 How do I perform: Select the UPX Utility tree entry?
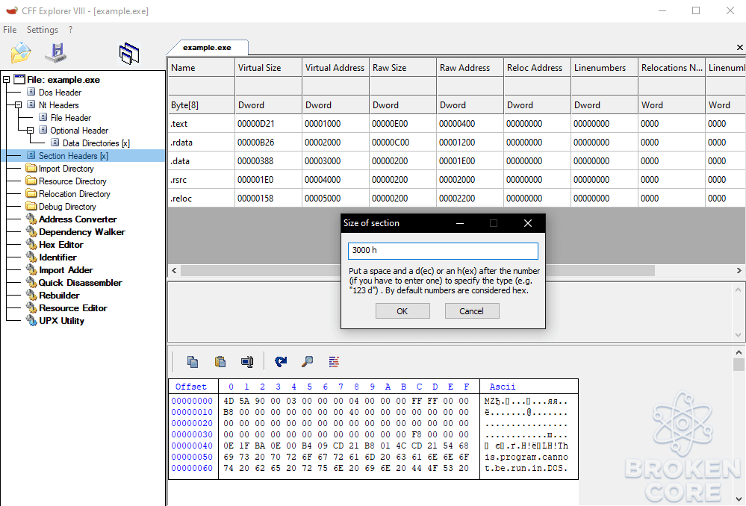tap(61, 320)
